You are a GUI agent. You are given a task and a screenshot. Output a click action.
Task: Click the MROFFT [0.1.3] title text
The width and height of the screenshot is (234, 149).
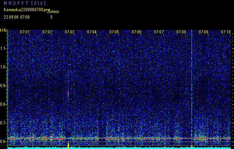click(x=25, y=3)
